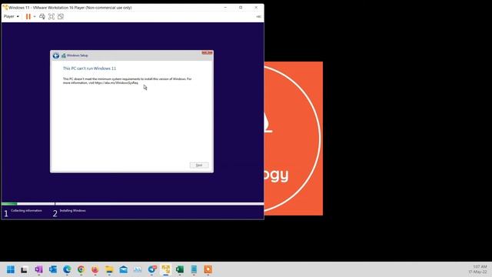Launch Microsoft Edge from taskbar
The width and height of the screenshot is (492, 277).
coord(67,269)
